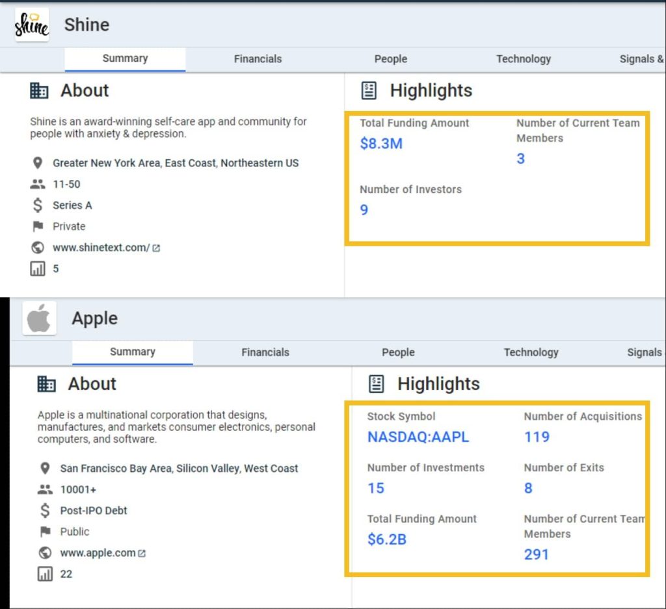Open the www.apple.com website link
The image size is (666, 609).
point(98,553)
